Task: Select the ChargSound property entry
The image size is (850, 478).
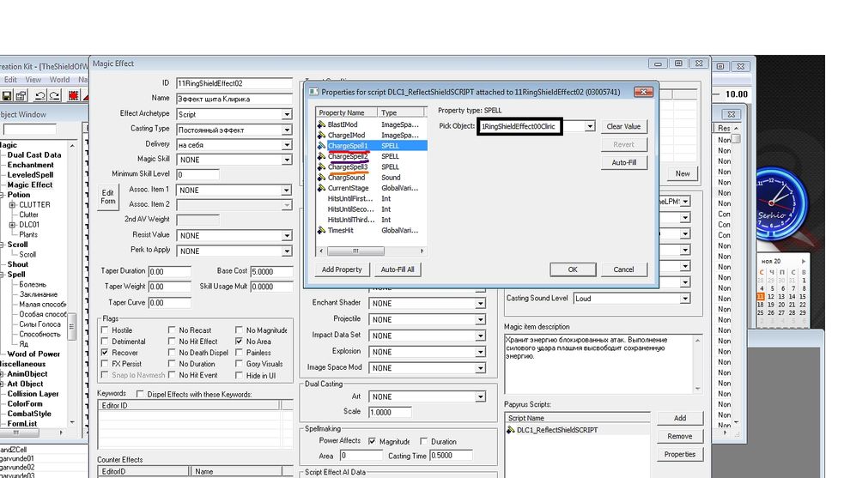Action: pyautogui.click(x=346, y=178)
